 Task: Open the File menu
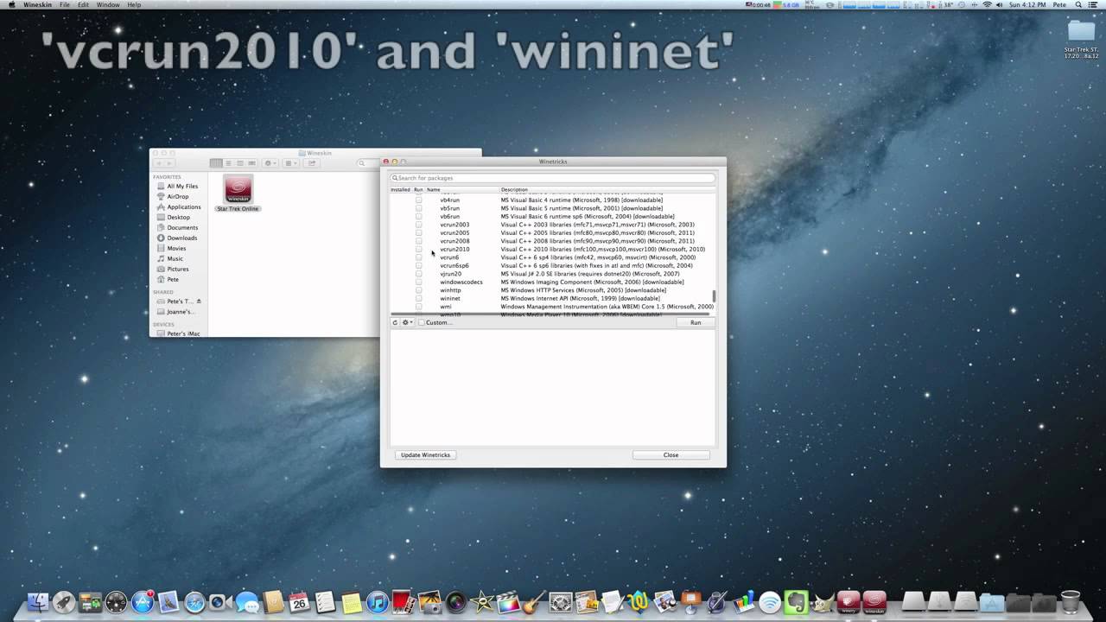click(65, 5)
